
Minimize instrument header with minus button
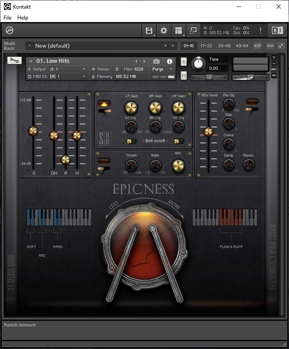pos(274,63)
